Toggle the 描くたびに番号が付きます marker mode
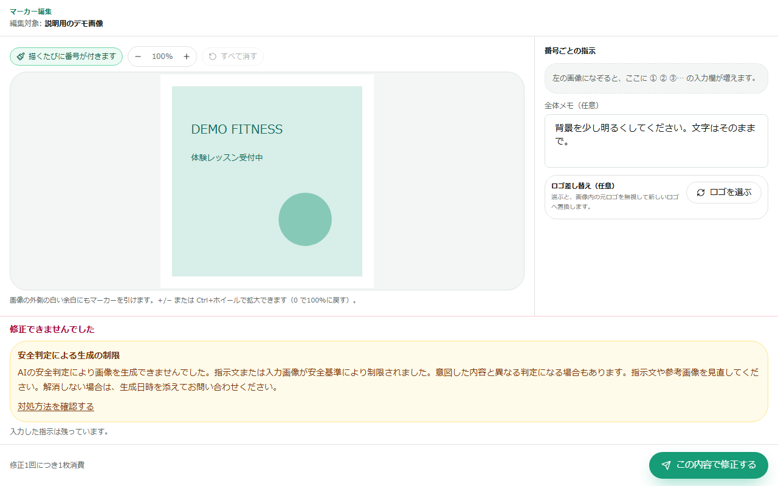This screenshot has height=486, width=778. click(66, 56)
